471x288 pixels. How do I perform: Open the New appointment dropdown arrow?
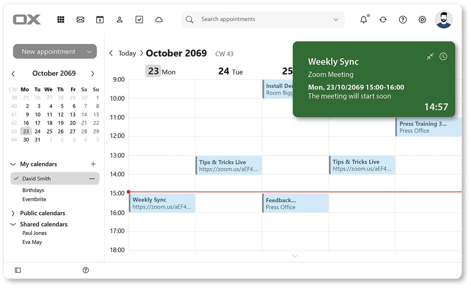tap(89, 51)
